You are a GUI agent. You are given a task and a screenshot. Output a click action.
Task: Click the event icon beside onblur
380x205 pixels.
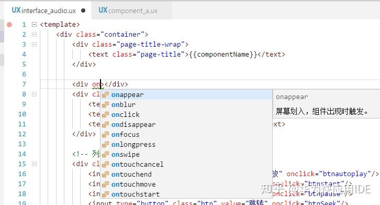coord(105,105)
